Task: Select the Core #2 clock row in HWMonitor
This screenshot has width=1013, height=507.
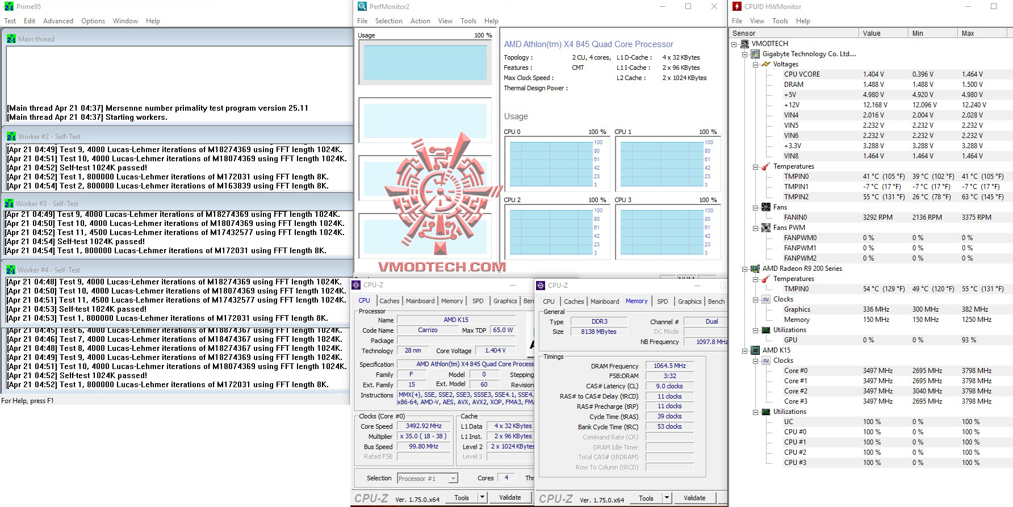Action: pos(872,391)
